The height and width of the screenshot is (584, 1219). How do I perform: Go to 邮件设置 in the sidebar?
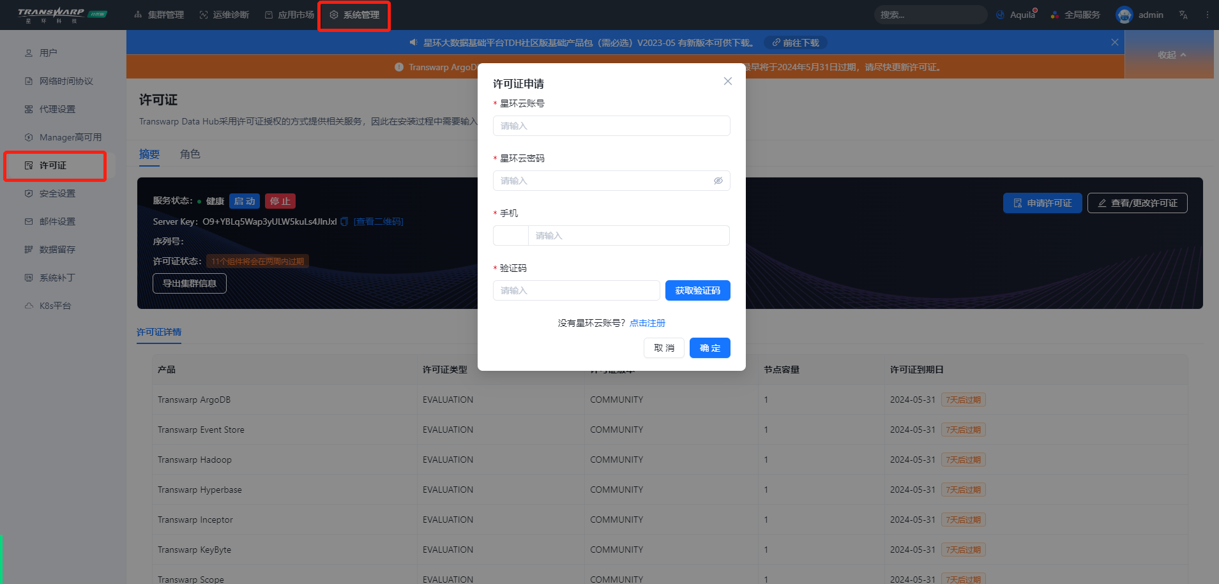click(x=50, y=221)
